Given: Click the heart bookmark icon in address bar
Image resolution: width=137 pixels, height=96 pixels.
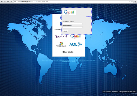Looking at the screenshot, I should 132,1.
